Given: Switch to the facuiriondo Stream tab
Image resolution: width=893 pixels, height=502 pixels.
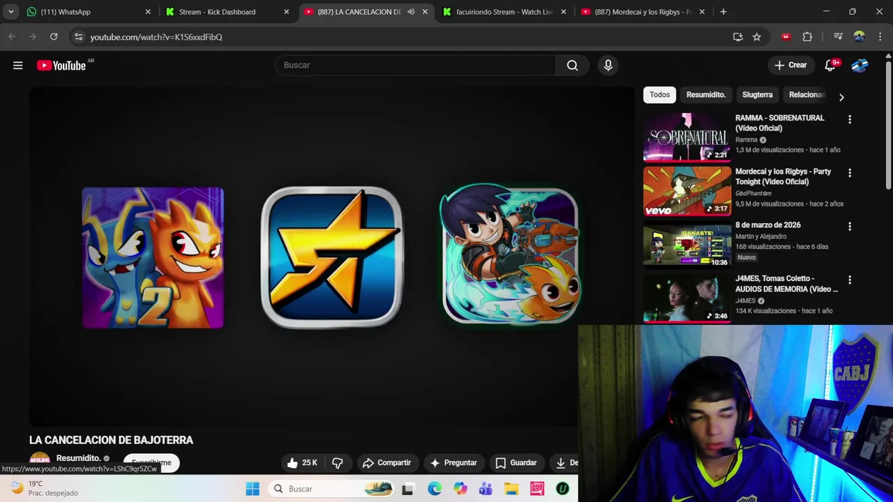Looking at the screenshot, I should pos(504,12).
